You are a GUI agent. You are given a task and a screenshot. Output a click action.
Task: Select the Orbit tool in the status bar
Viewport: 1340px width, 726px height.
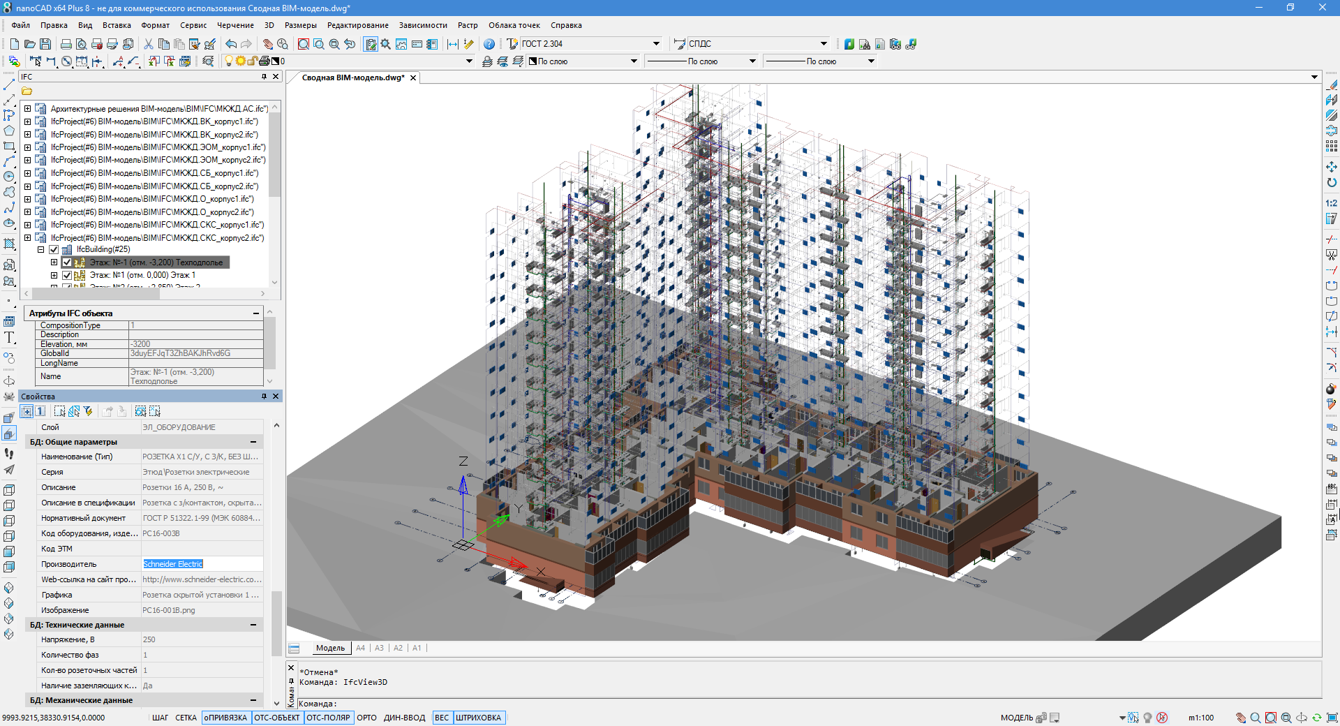click(1301, 718)
